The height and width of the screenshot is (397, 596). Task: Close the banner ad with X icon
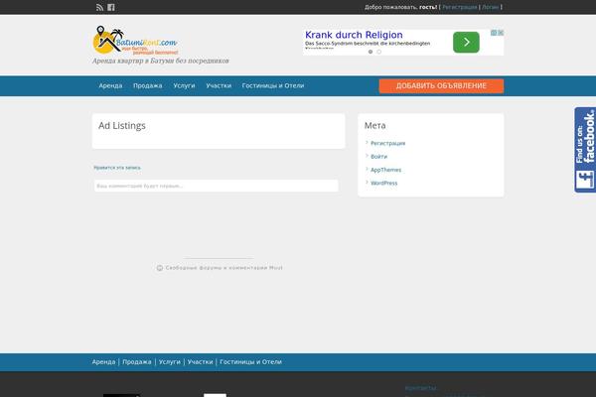pyautogui.click(x=501, y=33)
